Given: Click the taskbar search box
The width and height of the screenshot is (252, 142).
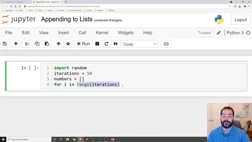Looking at the screenshot, I should [x=29, y=139].
